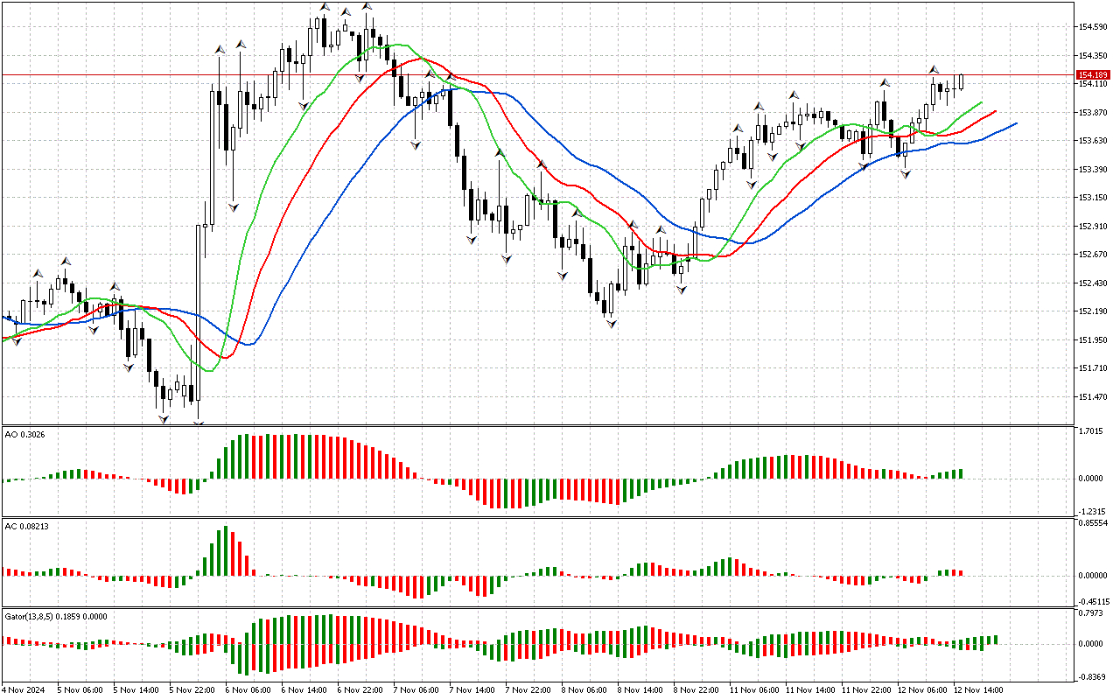Image resolution: width=1120 pixels, height=700 pixels.
Task: Pick the 152.910 price axis label
Action: pyautogui.click(x=1095, y=226)
